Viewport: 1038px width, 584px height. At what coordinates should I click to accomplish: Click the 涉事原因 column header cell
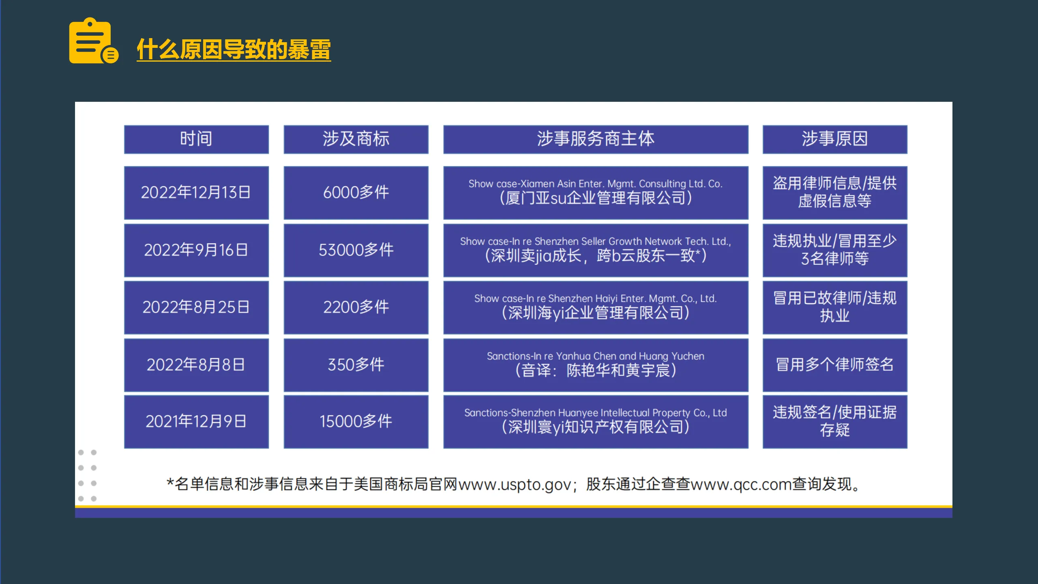click(834, 139)
